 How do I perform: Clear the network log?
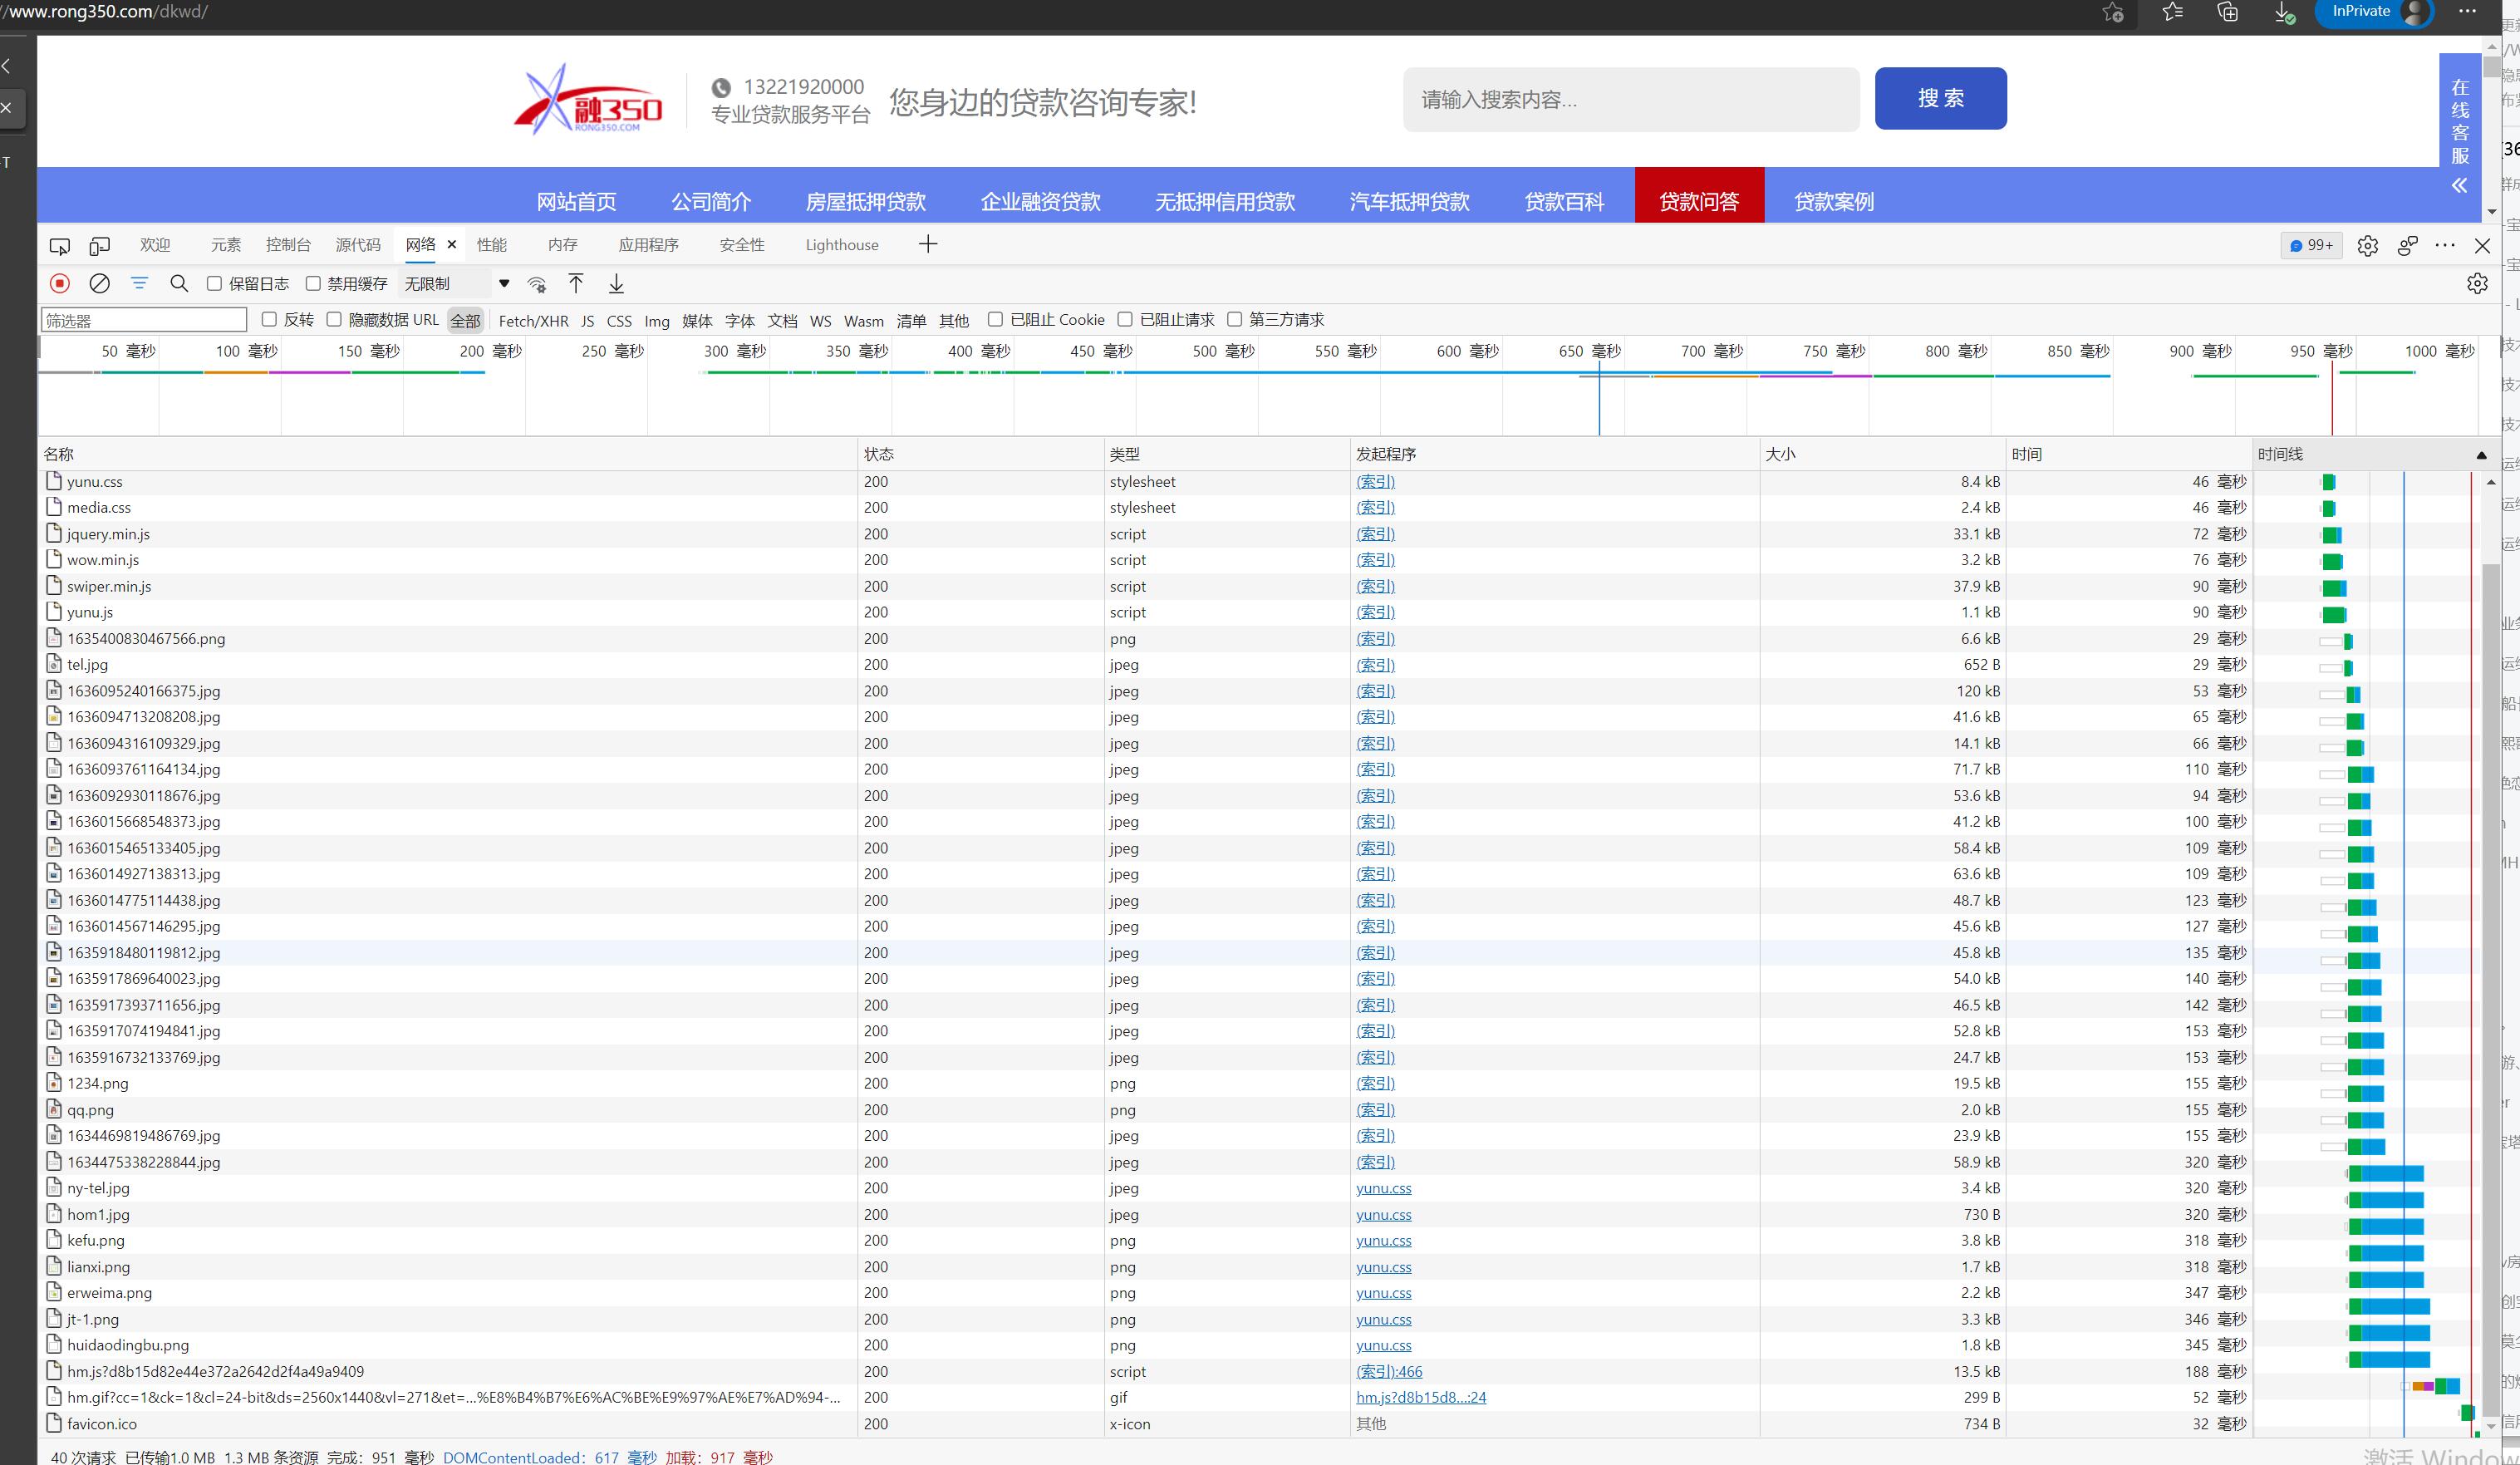(99, 284)
